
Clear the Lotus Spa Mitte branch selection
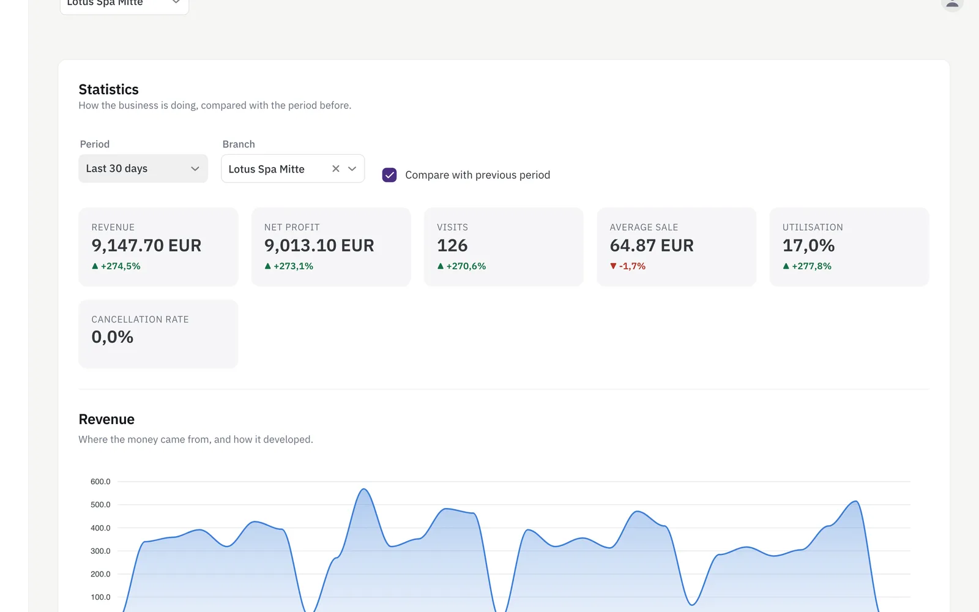(336, 169)
